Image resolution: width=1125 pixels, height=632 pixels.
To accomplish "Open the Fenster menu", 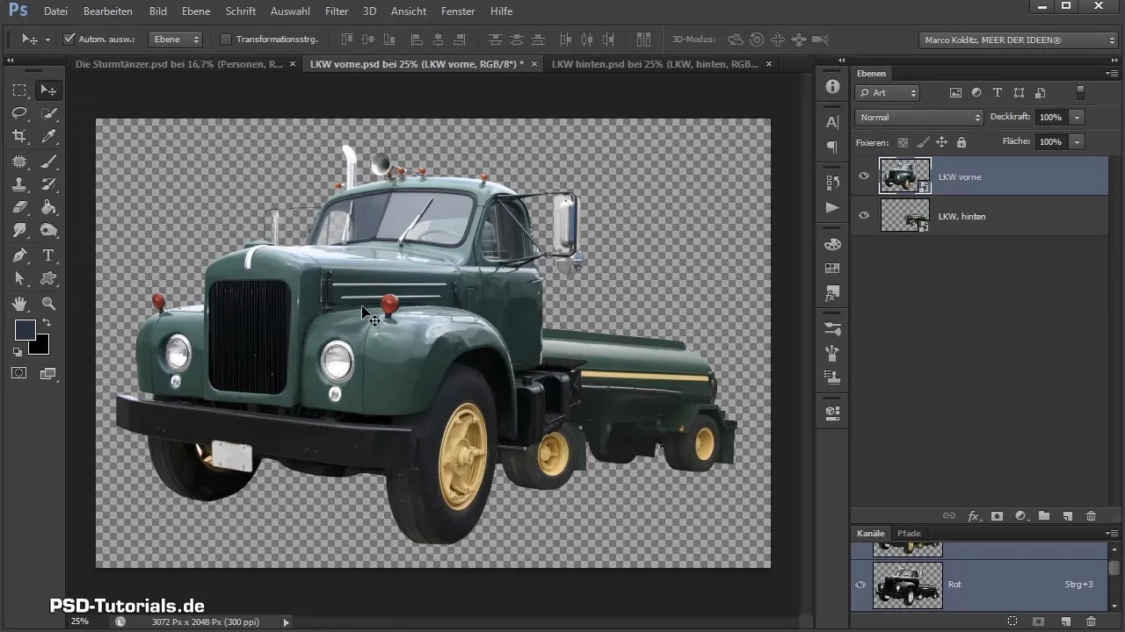I will point(458,11).
